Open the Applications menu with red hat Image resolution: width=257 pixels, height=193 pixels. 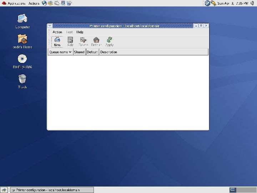[14, 3]
